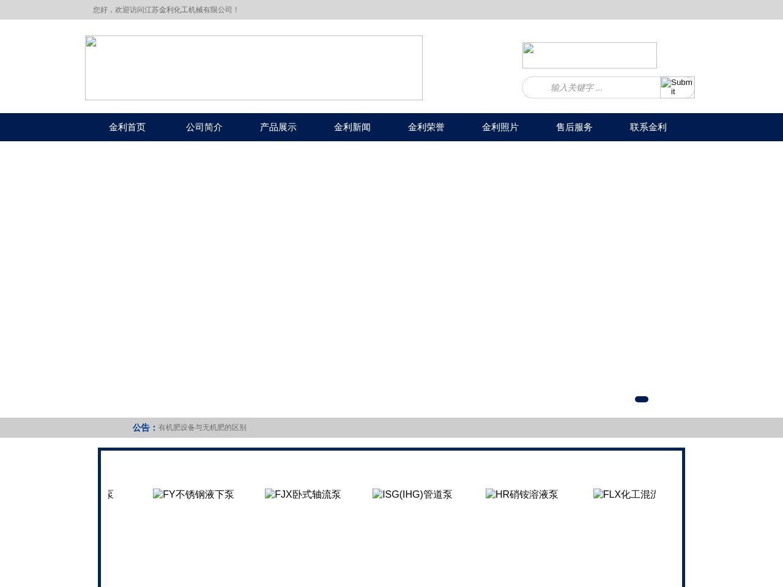Click the 公告 label
Screen dimensions: 783x587
coord(141,427)
